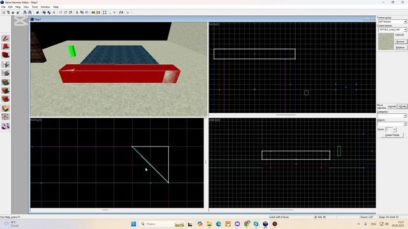
Task: Select Apply Current Texture tool
Action: tap(6, 90)
